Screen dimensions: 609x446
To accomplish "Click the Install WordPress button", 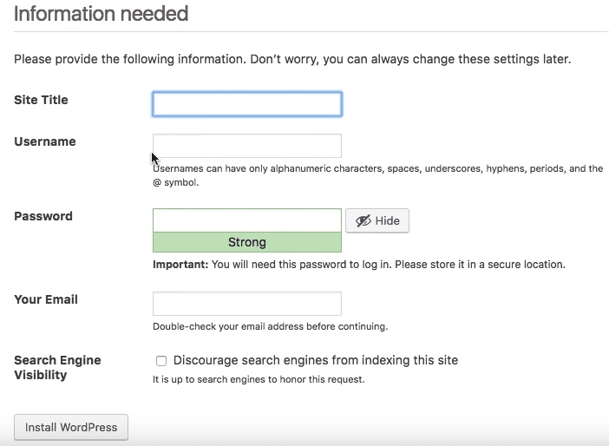I will coord(71,428).
